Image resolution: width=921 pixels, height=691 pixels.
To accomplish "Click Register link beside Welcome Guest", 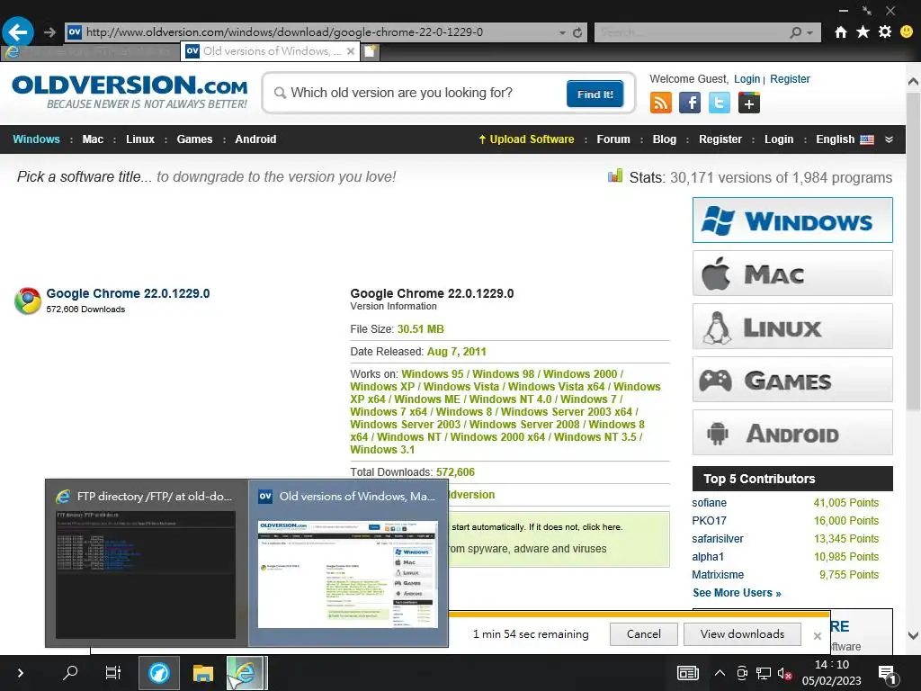I will [790, 79].
